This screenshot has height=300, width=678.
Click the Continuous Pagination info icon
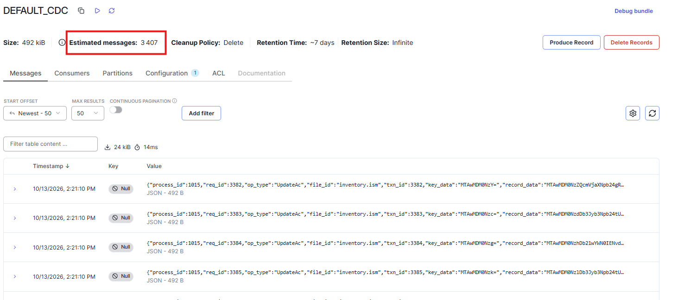175,101
